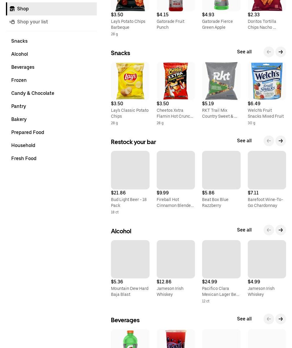
Task: Open Fresh Food category
Action: click(24, 159)
